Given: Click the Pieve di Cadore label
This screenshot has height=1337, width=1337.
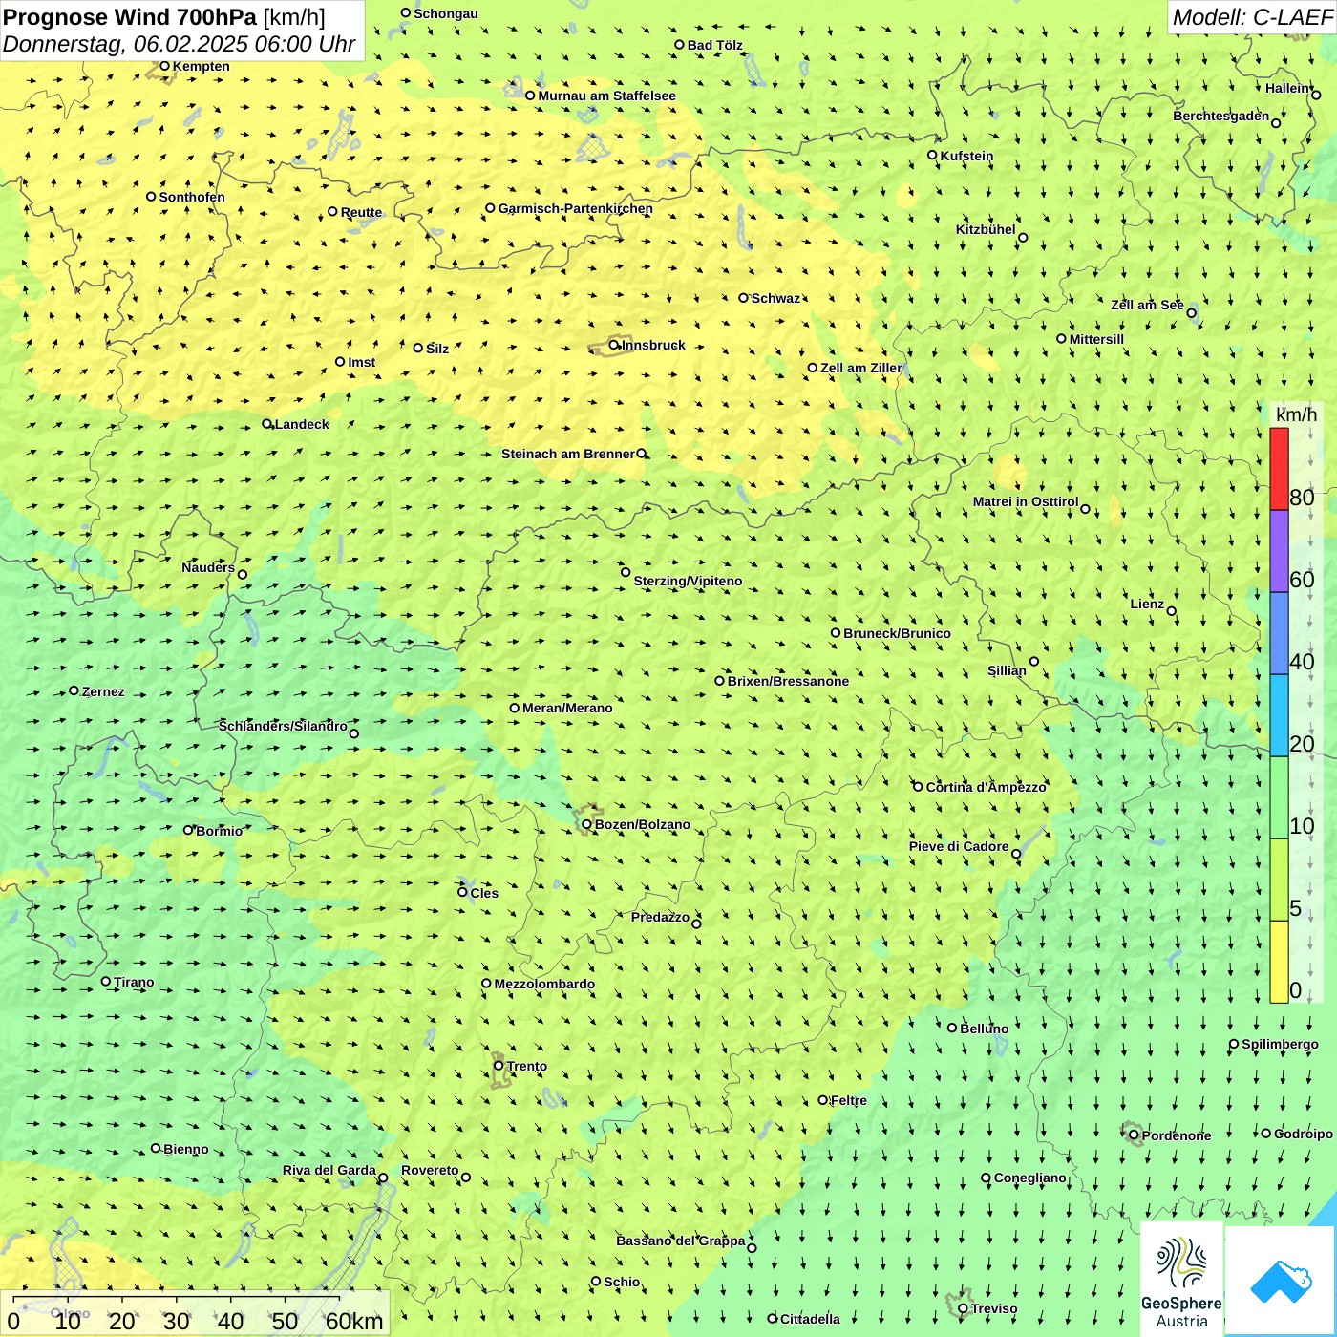Looking at the screenshot, I should pyautogui.click(x=959, y=846).
